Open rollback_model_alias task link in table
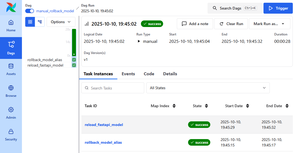 (103, 143)
